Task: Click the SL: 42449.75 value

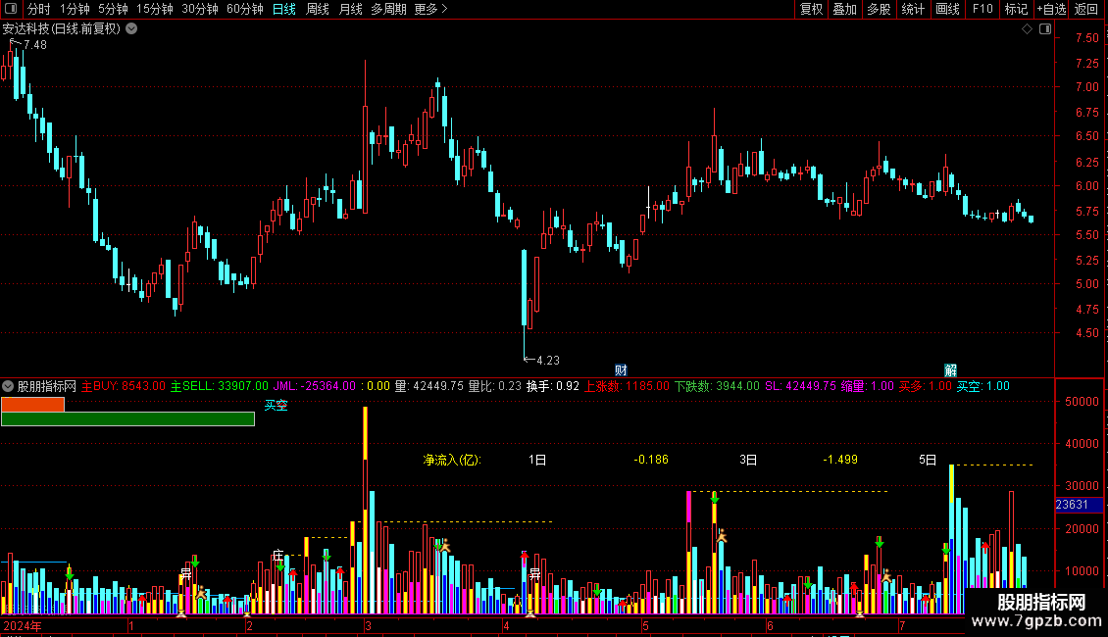Action: 800,386
